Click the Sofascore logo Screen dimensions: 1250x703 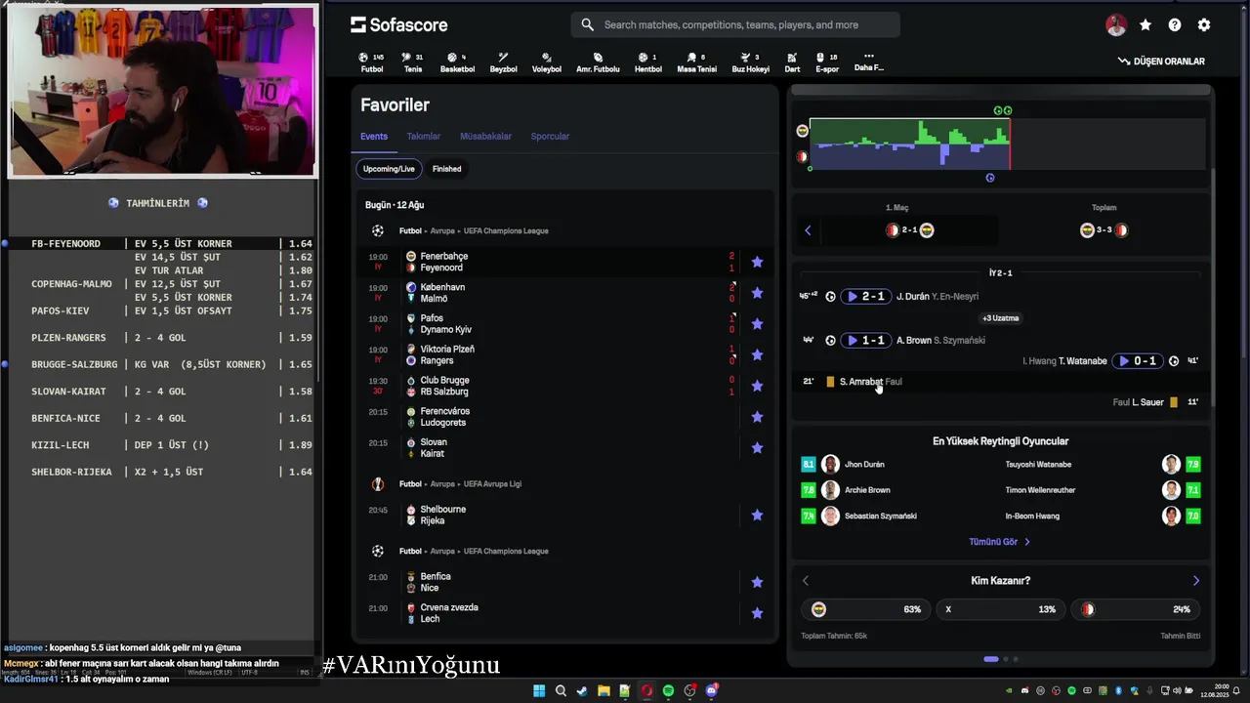399,24
